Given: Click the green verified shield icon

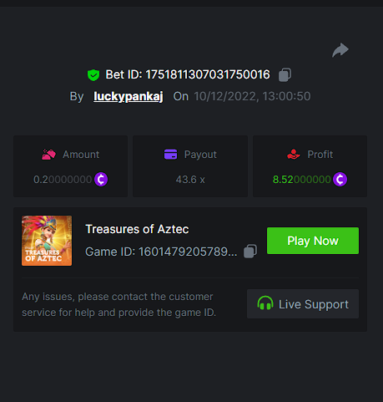Looking at the screenshot, I should (x=93, y=75).
